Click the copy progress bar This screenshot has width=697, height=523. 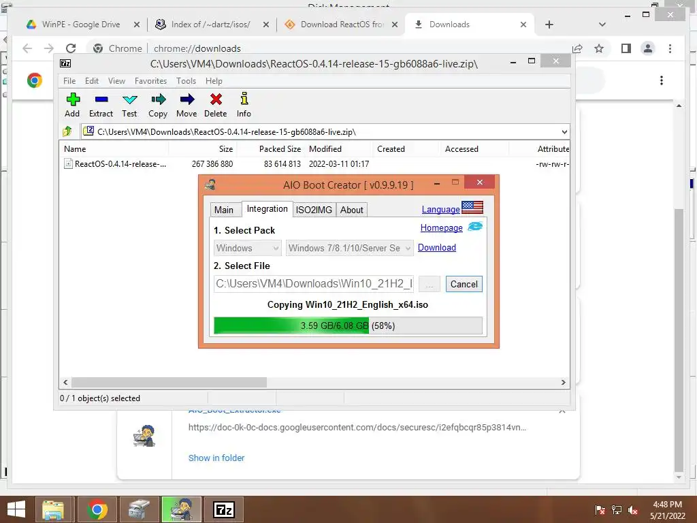[348, 326]
